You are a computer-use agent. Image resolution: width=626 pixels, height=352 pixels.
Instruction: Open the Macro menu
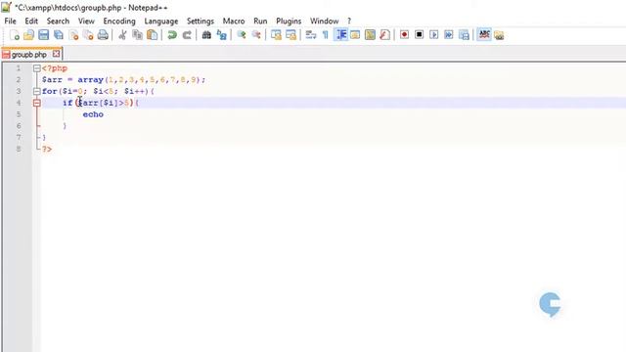point(234,22)
